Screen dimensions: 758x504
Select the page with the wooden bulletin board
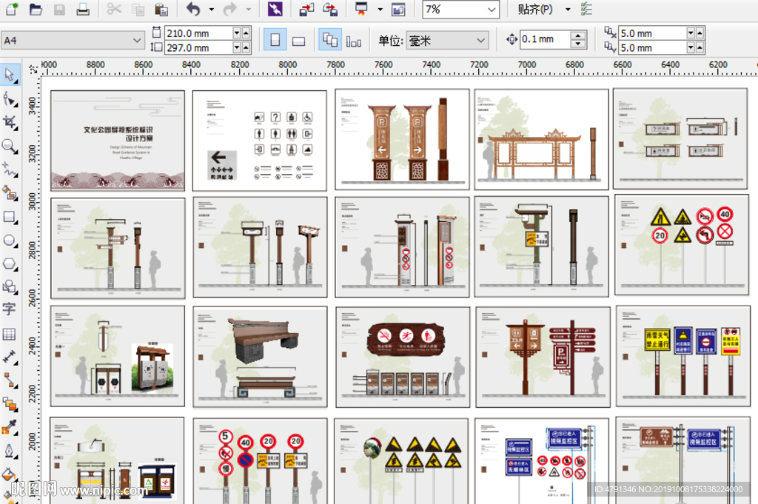(541, 140)
